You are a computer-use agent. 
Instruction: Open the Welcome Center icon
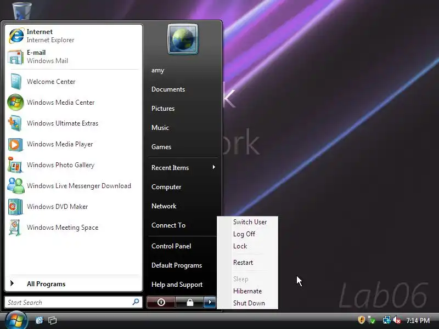(16, 81)
